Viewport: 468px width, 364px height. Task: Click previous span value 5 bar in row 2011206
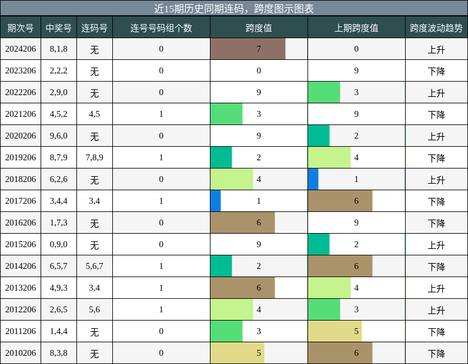335,331
